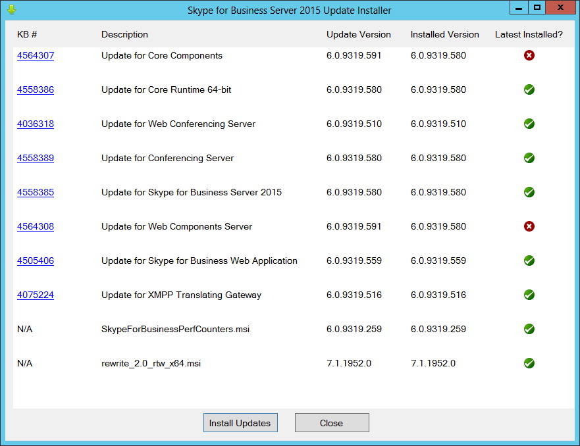Open KB article 4564307 link
Screen dimensions: 580x446
pyautogui.click(x=36, y=56)
